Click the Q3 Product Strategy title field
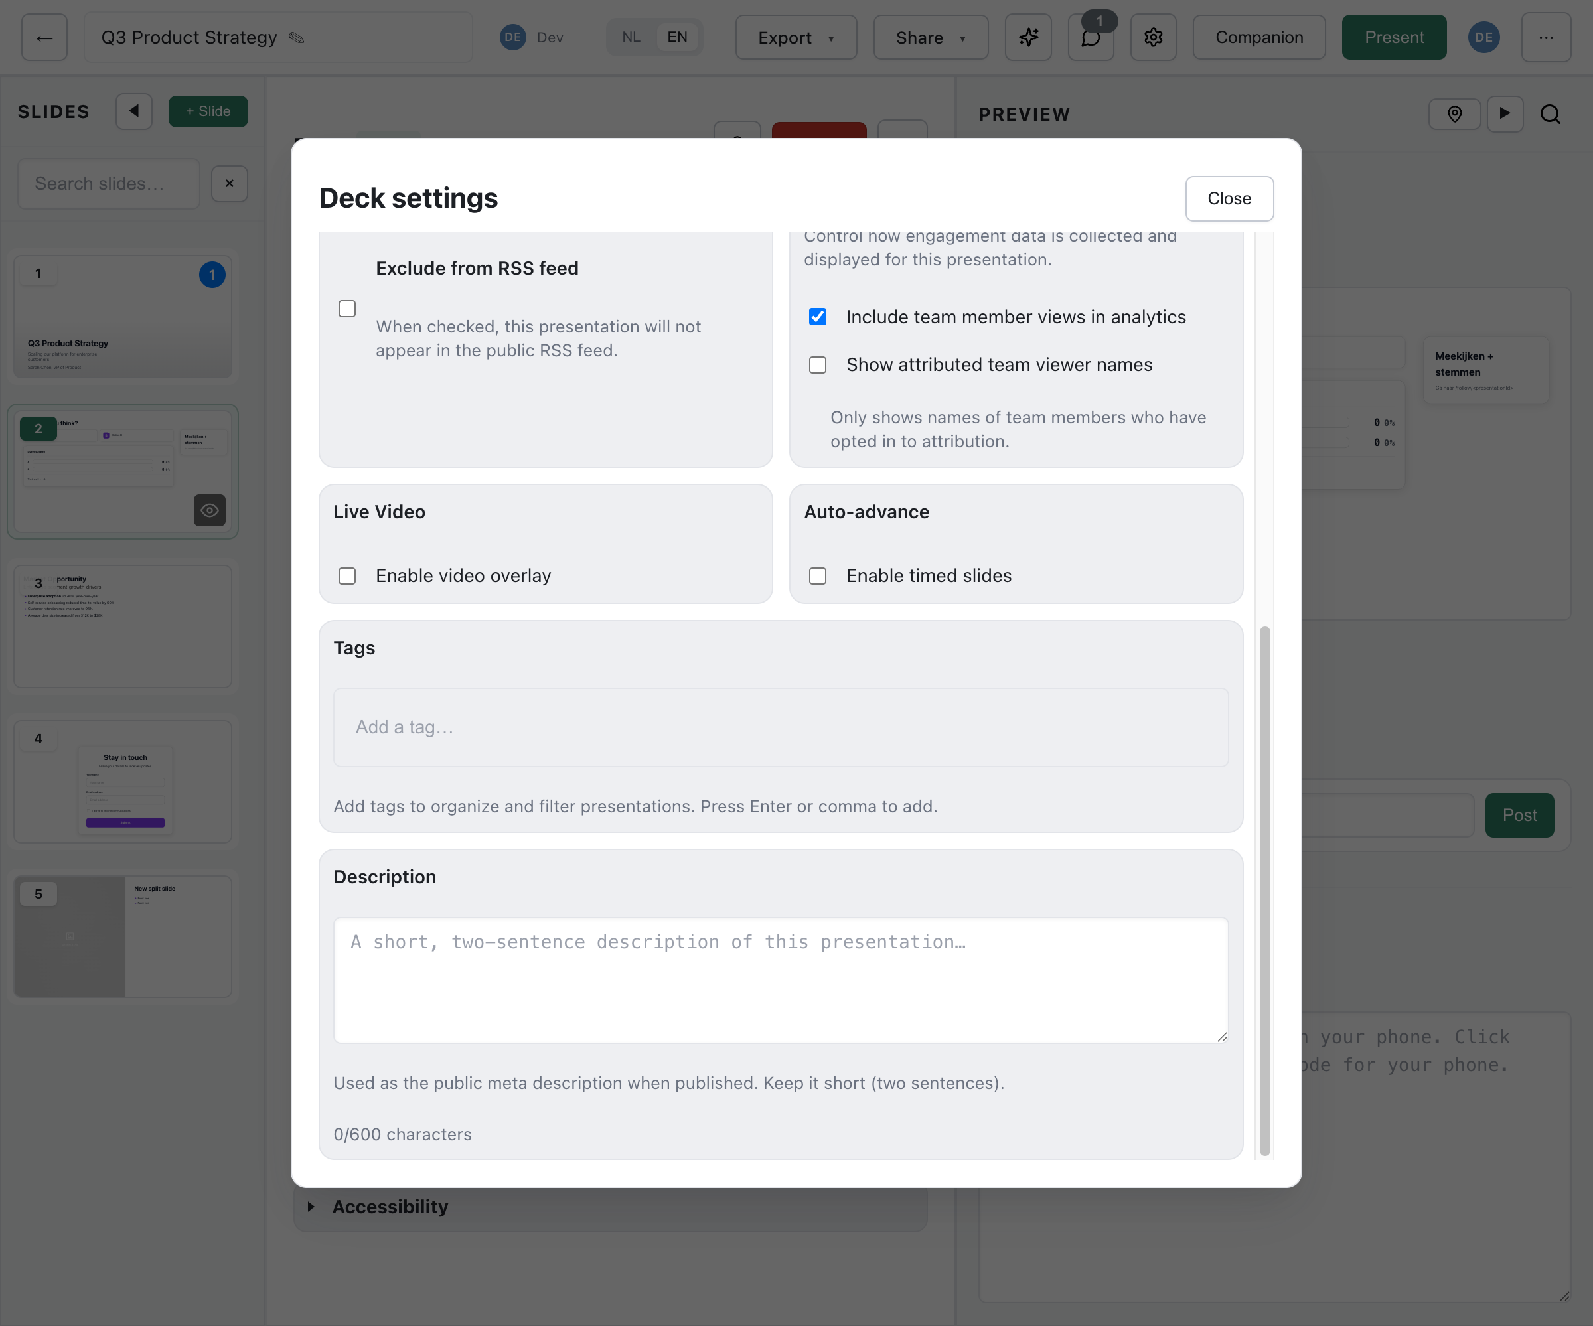The width and height of the screenshot is (1593, 1326). [x=277, y=37]
